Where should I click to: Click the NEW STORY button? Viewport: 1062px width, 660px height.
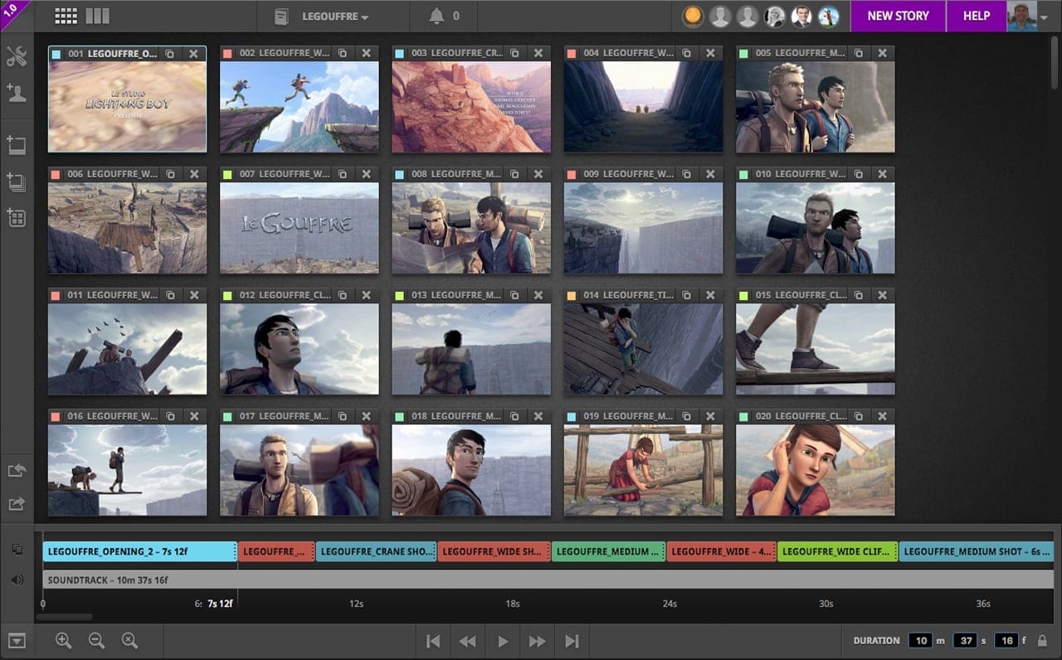pyautogui.click(x=898, y=16)
